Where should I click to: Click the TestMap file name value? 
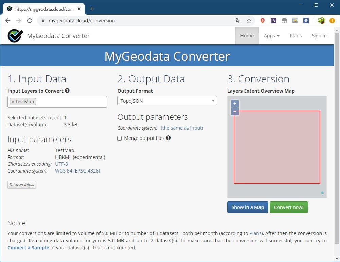(x=65, y=150)
